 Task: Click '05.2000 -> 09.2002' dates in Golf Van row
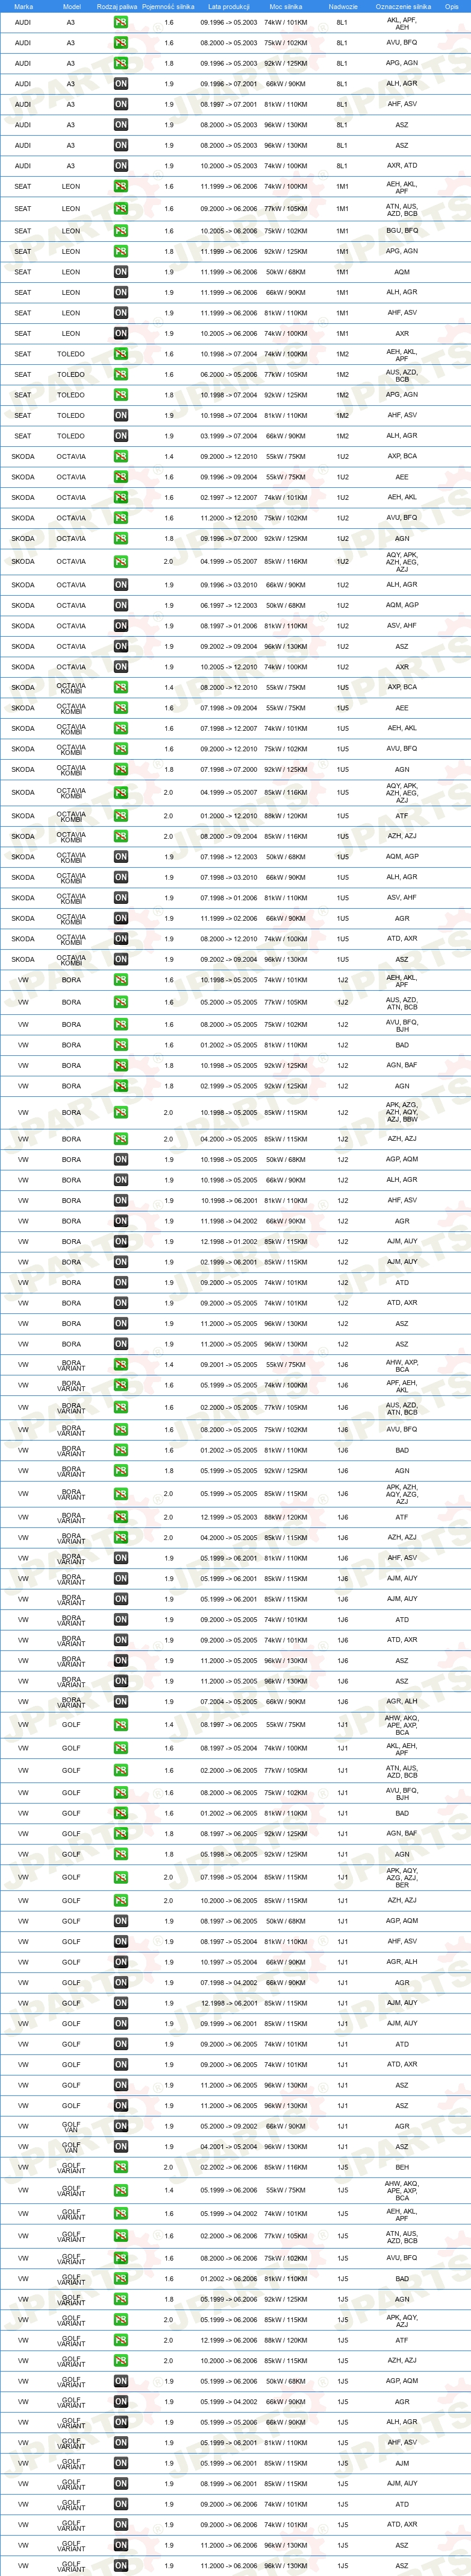[x=228, y=2127]
